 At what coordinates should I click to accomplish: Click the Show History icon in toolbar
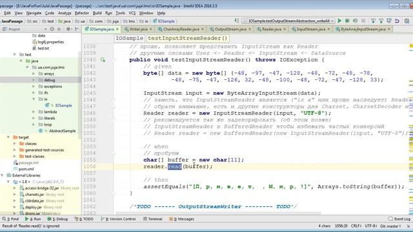pyautogui.click(x=389, y=21)
